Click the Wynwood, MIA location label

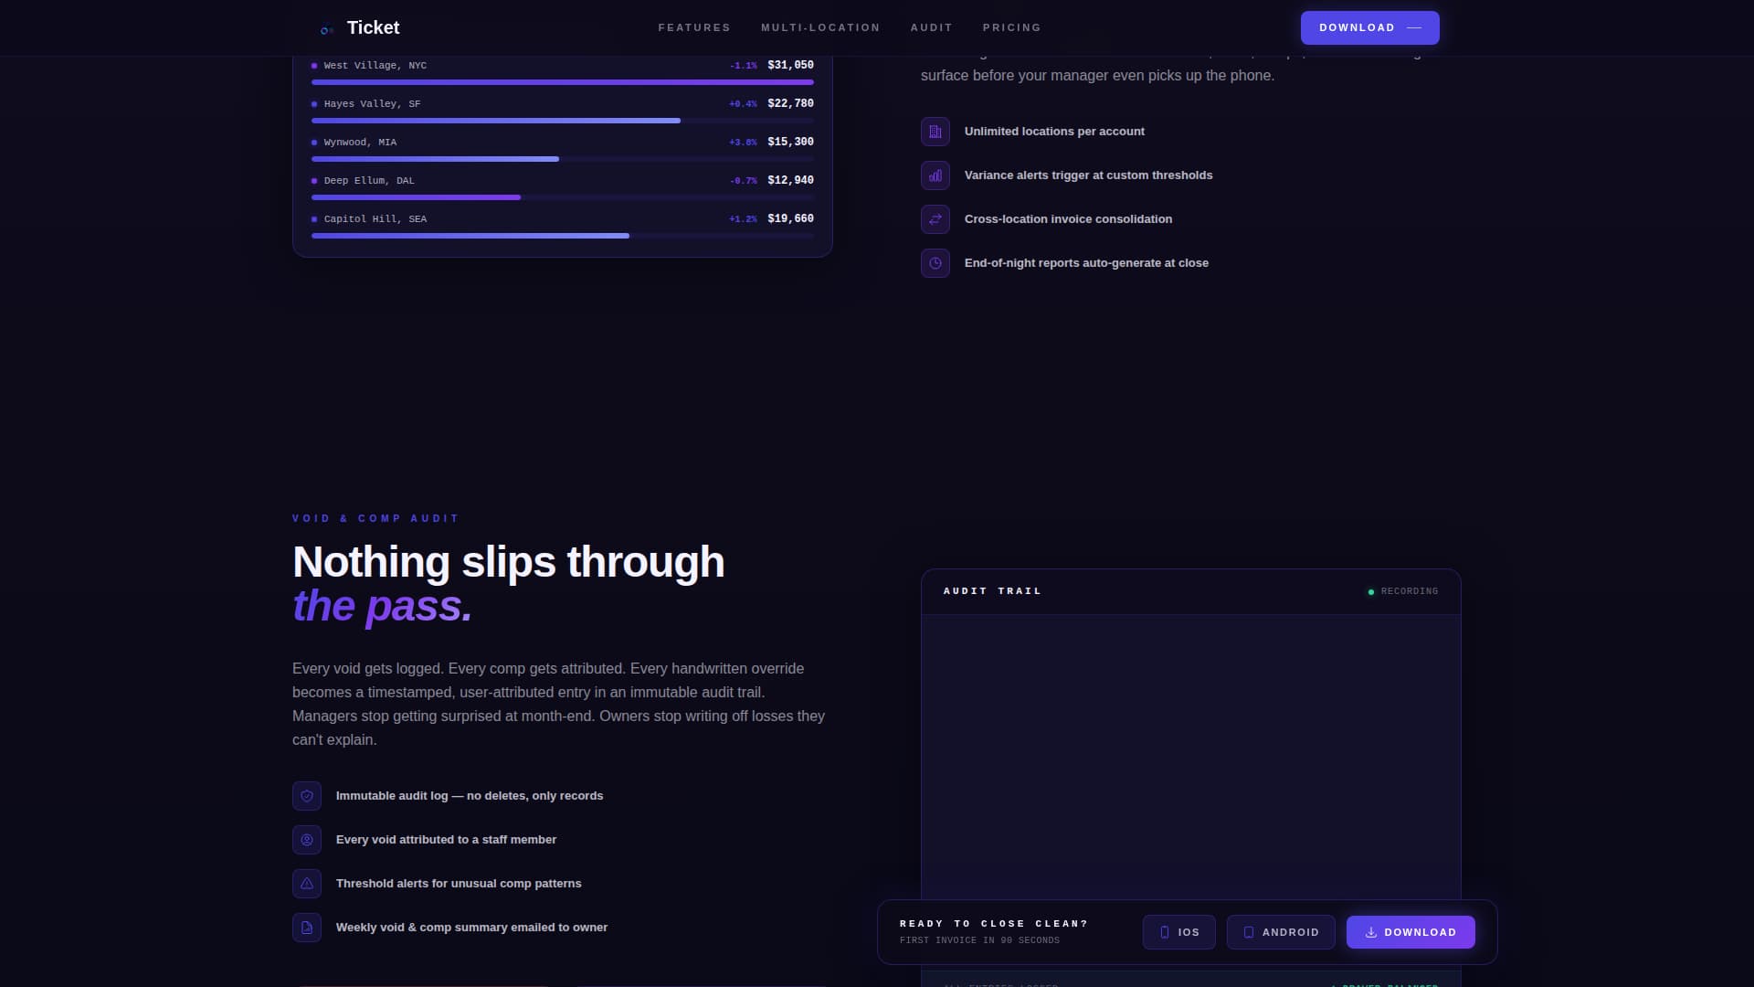360,143
